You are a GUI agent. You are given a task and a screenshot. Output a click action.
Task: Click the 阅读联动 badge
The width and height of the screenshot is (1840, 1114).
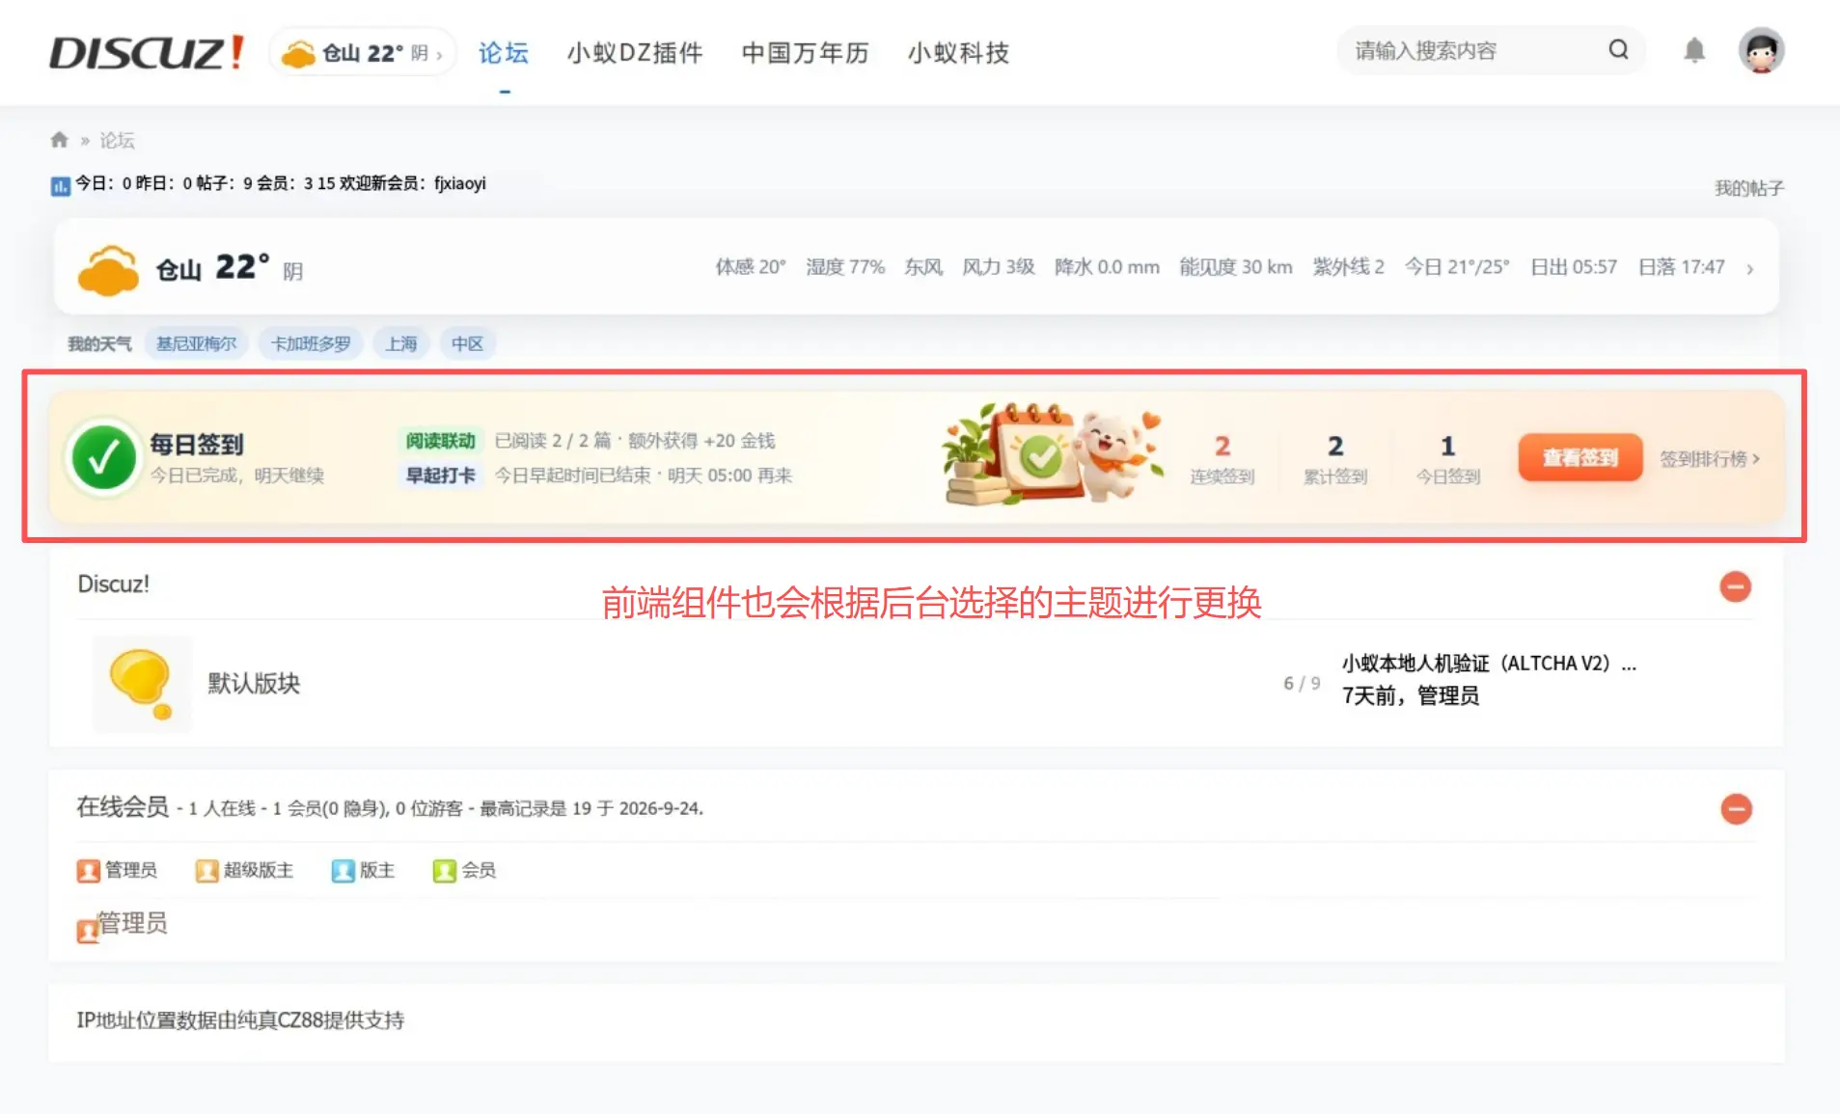(x=440, y=441)
